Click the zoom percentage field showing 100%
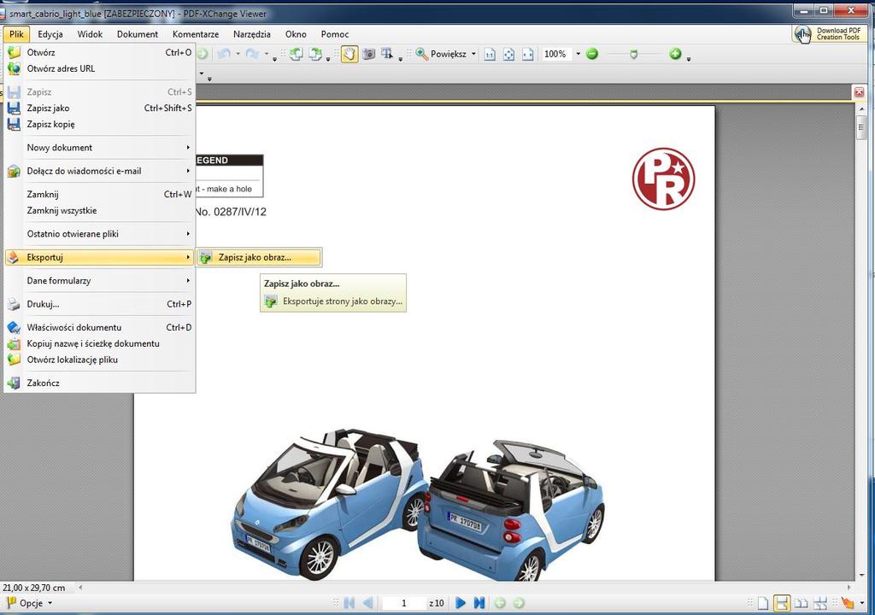This screenshot has height=615, width=875. click(x=555, y=54)
